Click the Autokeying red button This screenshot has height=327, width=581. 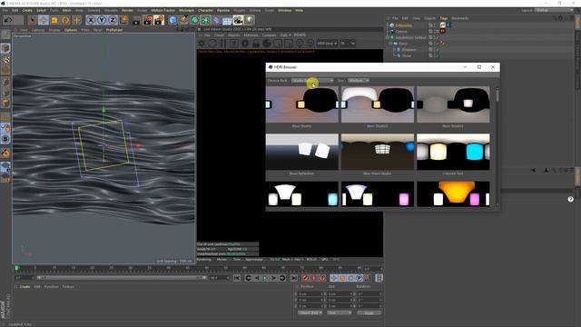pos(313,278)
